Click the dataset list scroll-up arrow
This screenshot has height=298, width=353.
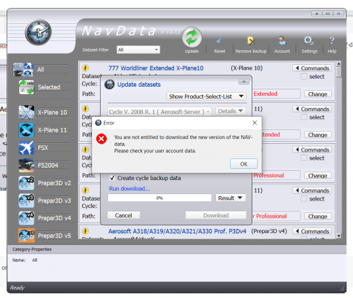(338, 64)
